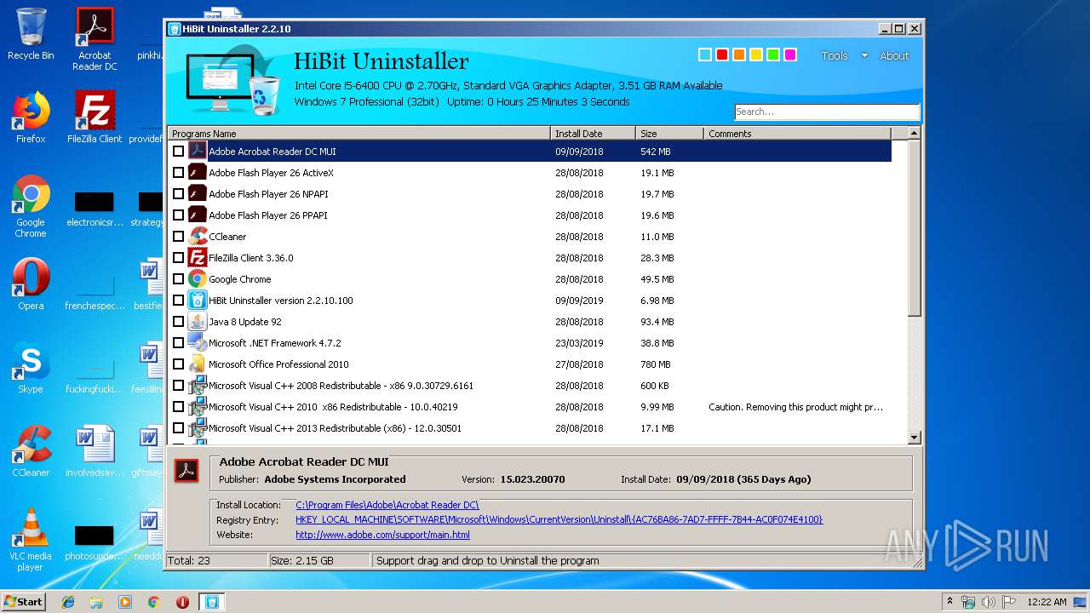Viewport: 1090px width, 613px height.
Task: Click the Microsoft Office Professional 2010 icon
Action: [198, 364]
